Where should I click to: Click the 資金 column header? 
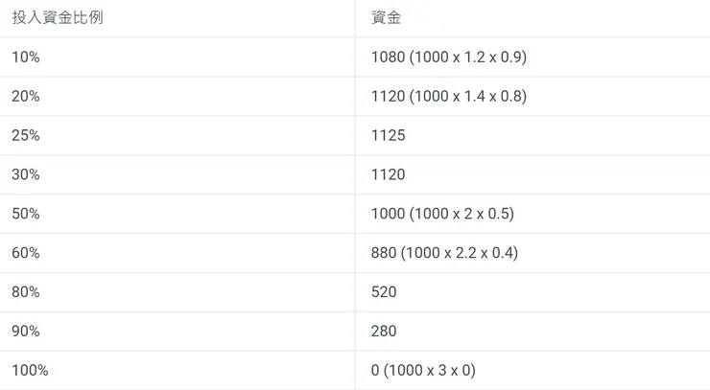pyautogui.click(x=386, y=18)
